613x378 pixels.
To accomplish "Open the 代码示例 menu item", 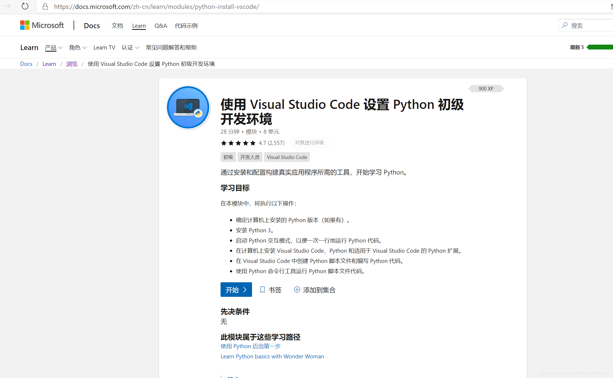I will pyautogui.click(x=186, y=26).
